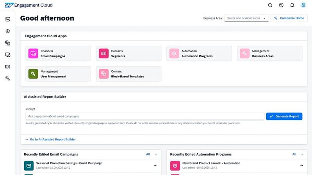Screen dimensions: 312x175
Task: Open the Block-Based Templates app tile
Action: click(x=128, y=74)
